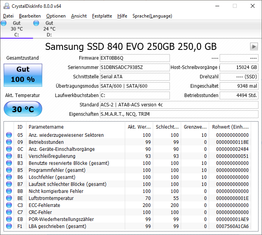Open the Festplatte menu

(x=102, y=16)
